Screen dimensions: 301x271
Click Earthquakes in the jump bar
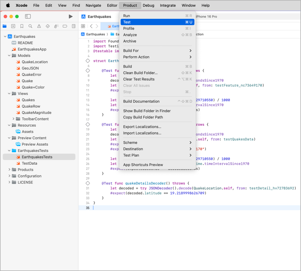(96, 34)
